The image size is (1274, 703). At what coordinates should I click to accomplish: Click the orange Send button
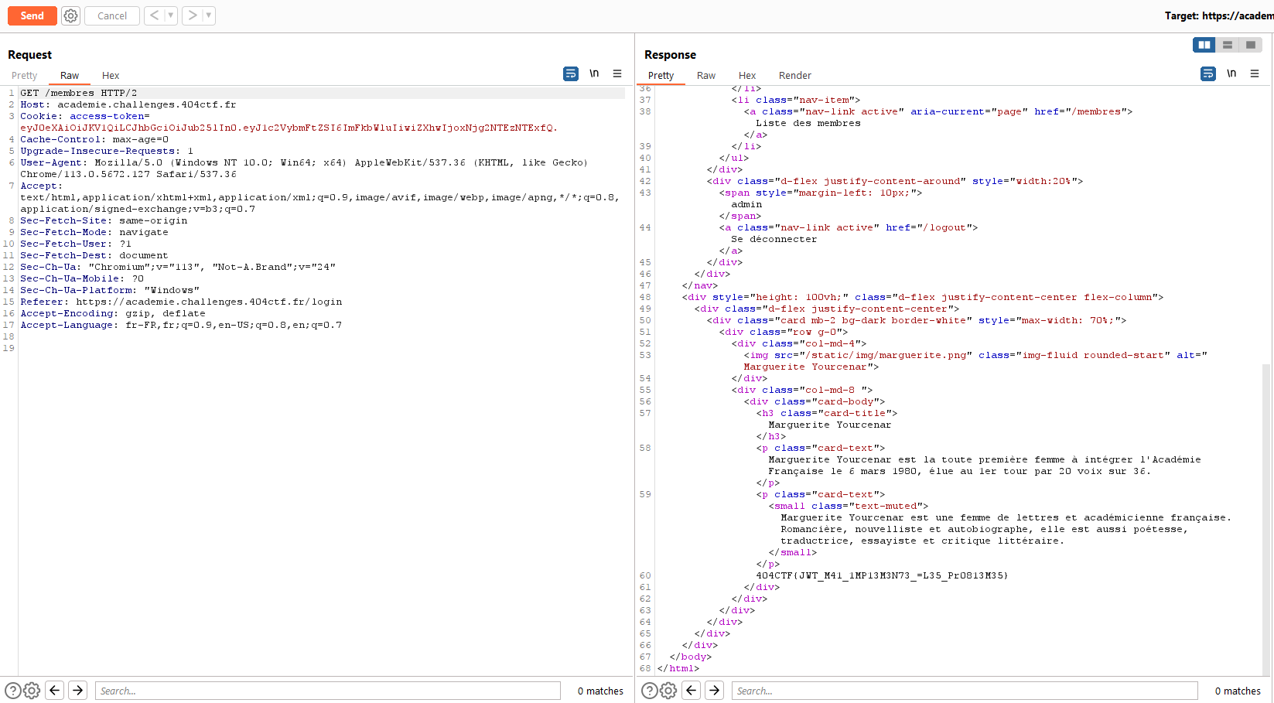[x=32, y=15]
